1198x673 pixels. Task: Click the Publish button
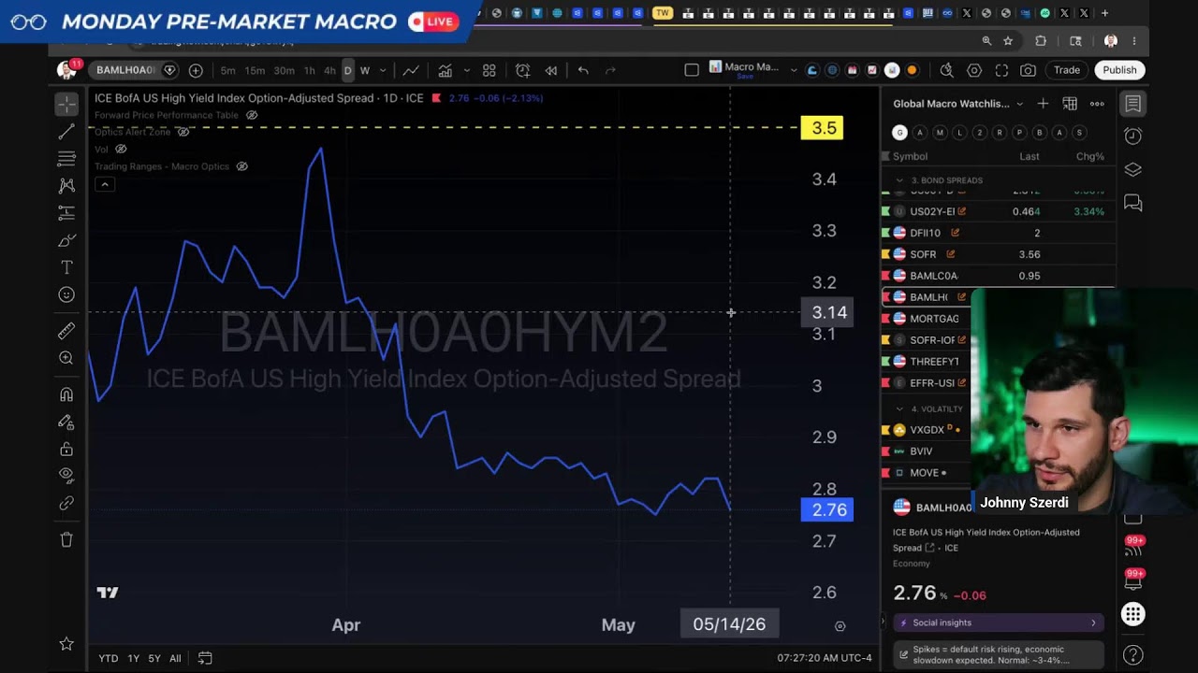tap(1119, 70)
